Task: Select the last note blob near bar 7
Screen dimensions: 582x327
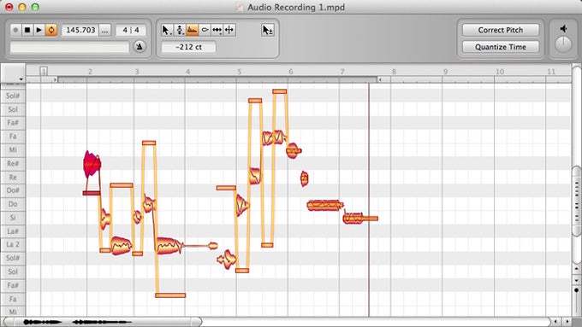Action: coord(353,218)
